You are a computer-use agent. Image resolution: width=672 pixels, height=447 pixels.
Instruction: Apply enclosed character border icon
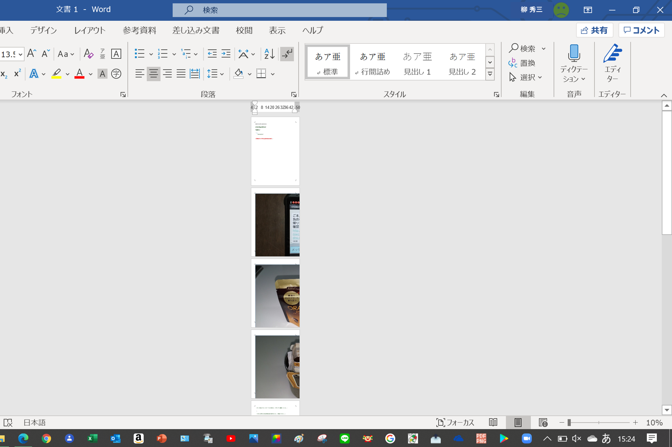click(116, 54)
